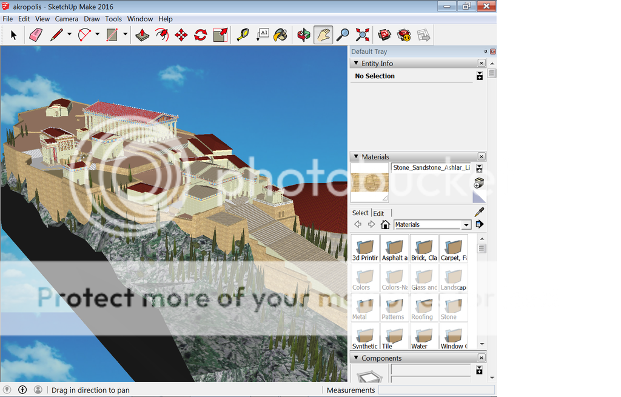Click the material sample eyedropper
The height and width of the screenshot is (397, 621).
(x=479, y=212)
